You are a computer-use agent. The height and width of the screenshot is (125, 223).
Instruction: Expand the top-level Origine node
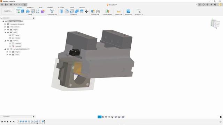(x=5, y=30)
